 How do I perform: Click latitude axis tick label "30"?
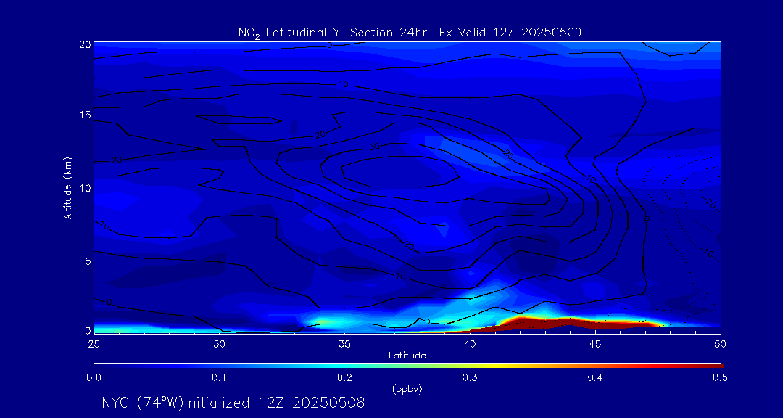(219, 344)
